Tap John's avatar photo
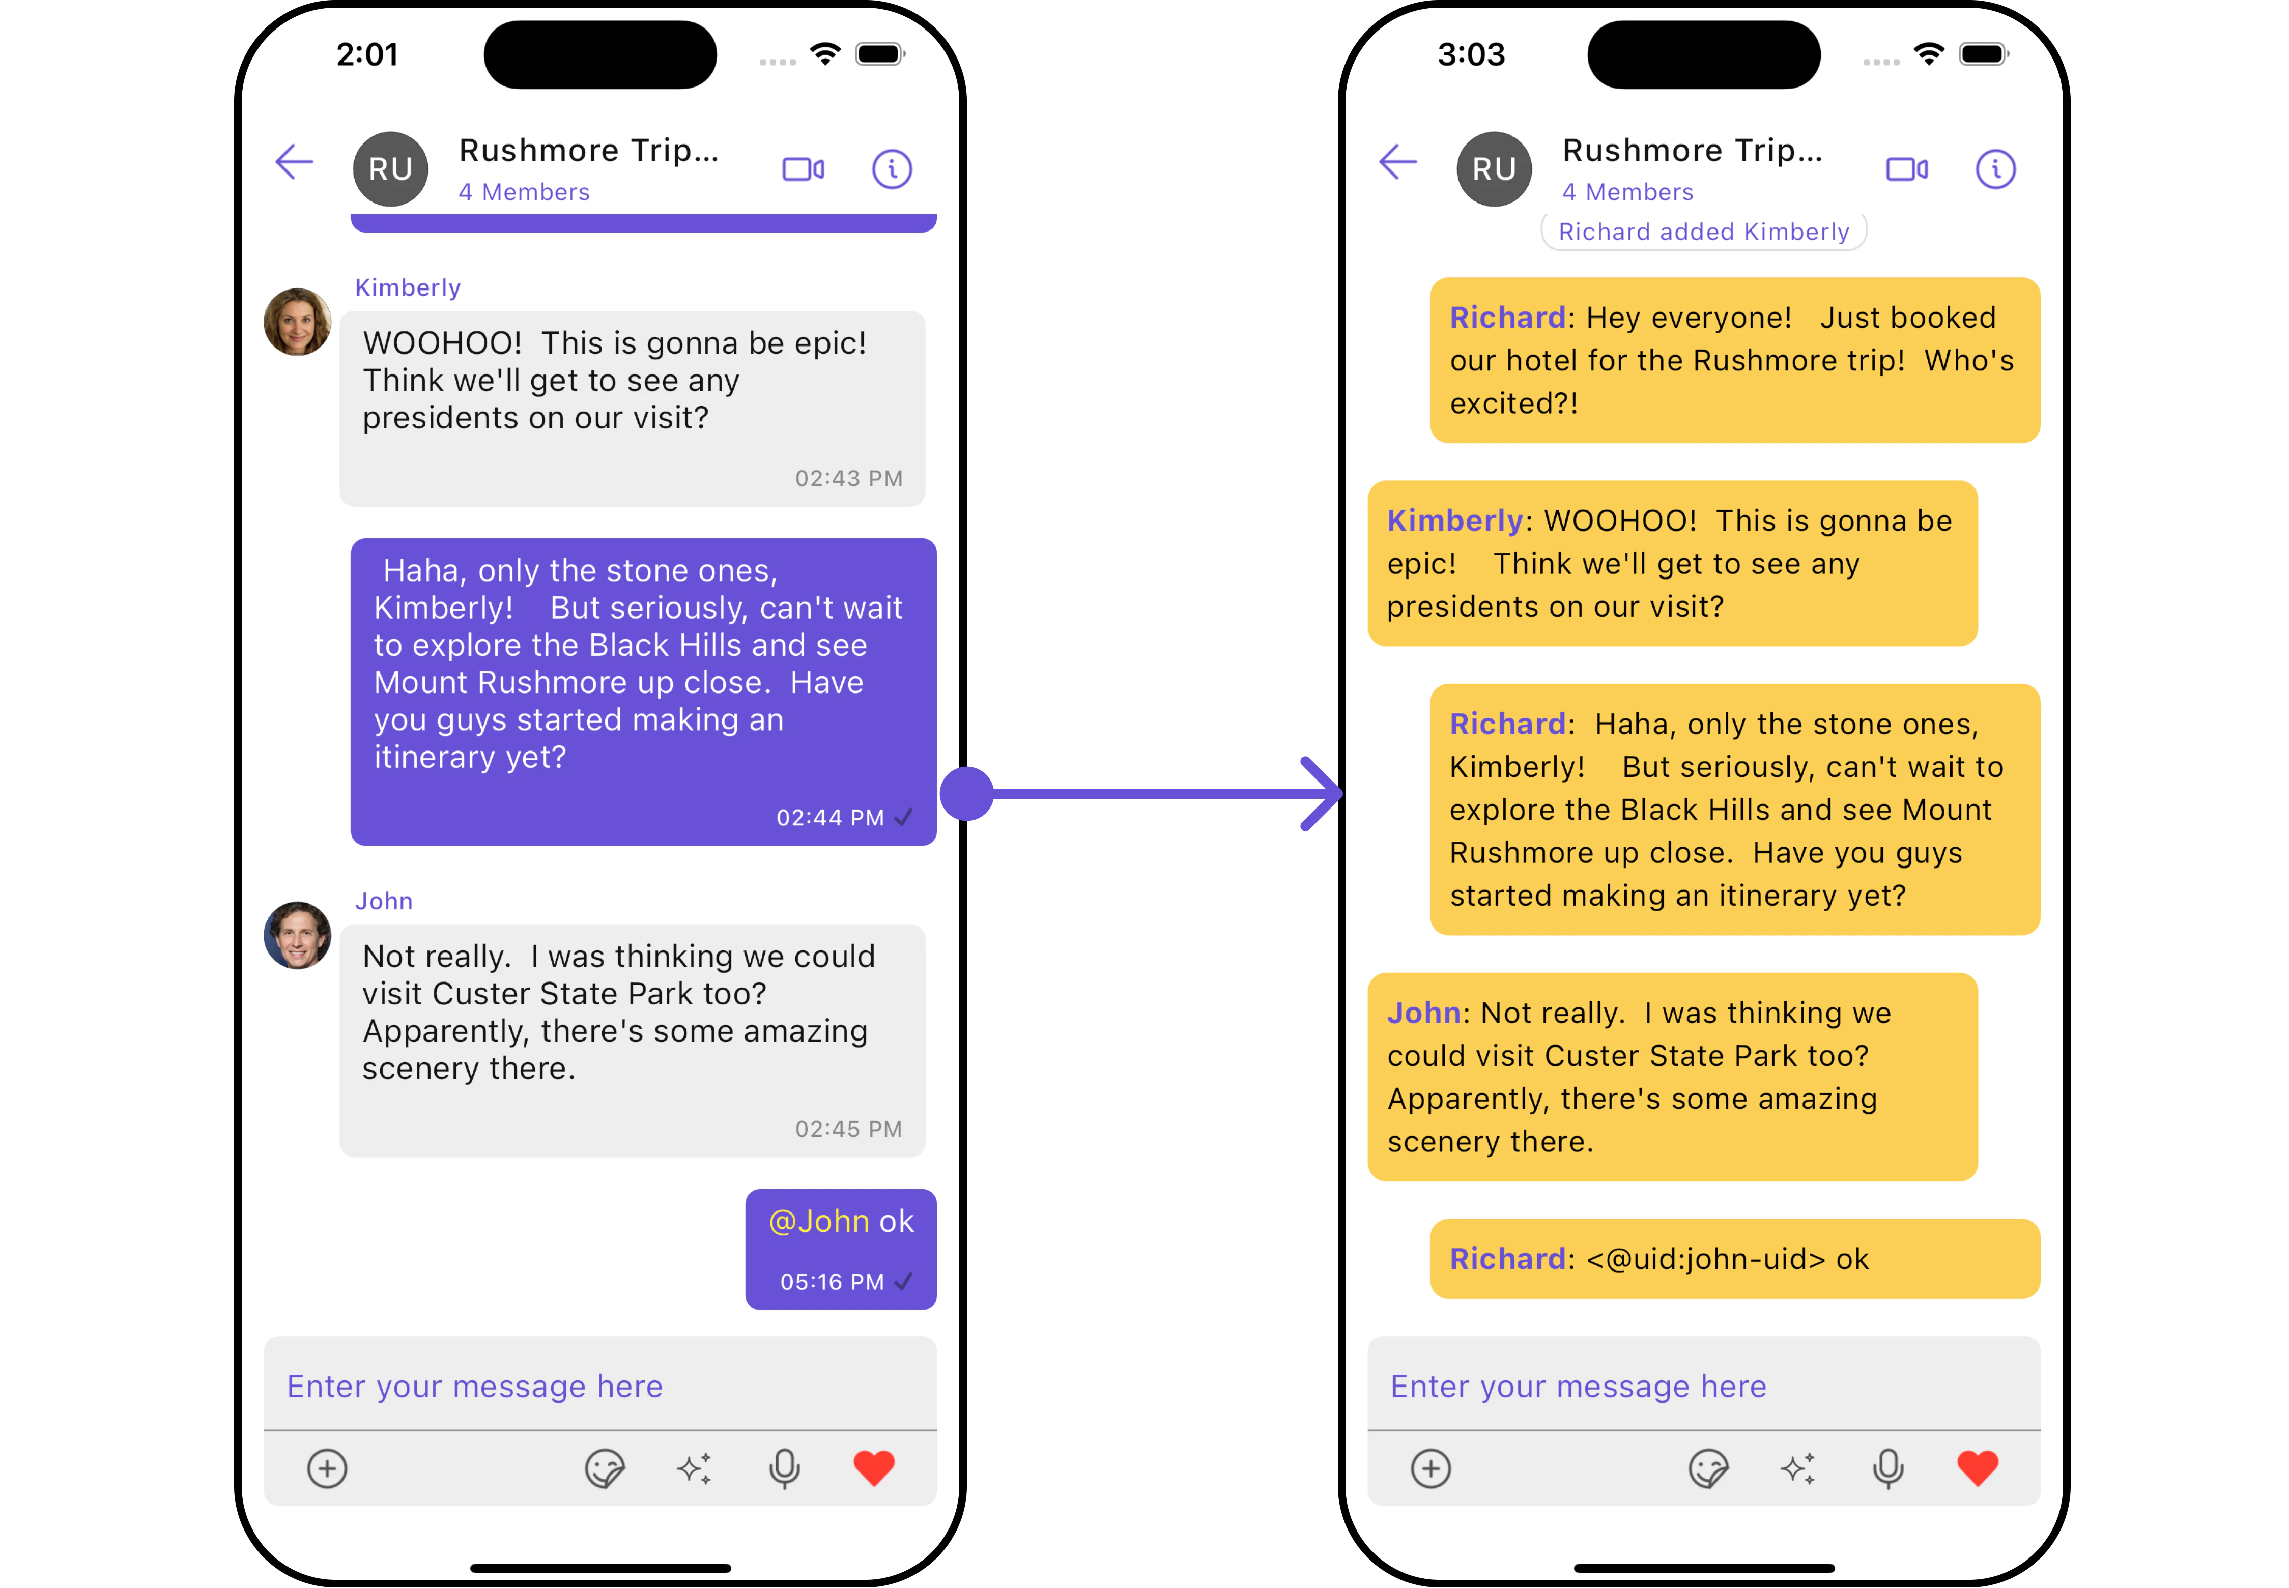The width and height of the screenshot is (2289, 1588). pyautogui.click(x=297, y=935)
